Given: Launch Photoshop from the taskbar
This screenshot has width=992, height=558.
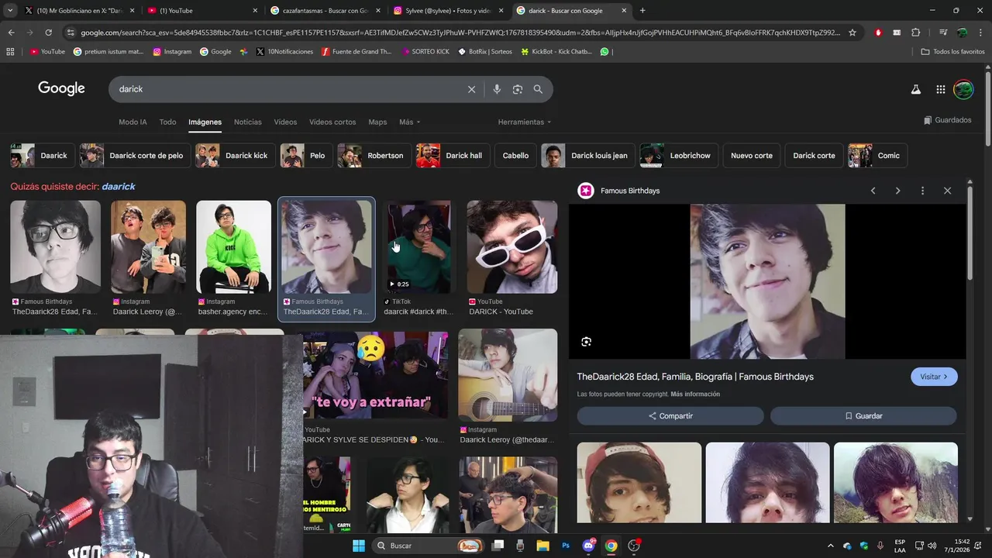Looking at the screenshot, I should coord(566,546).
